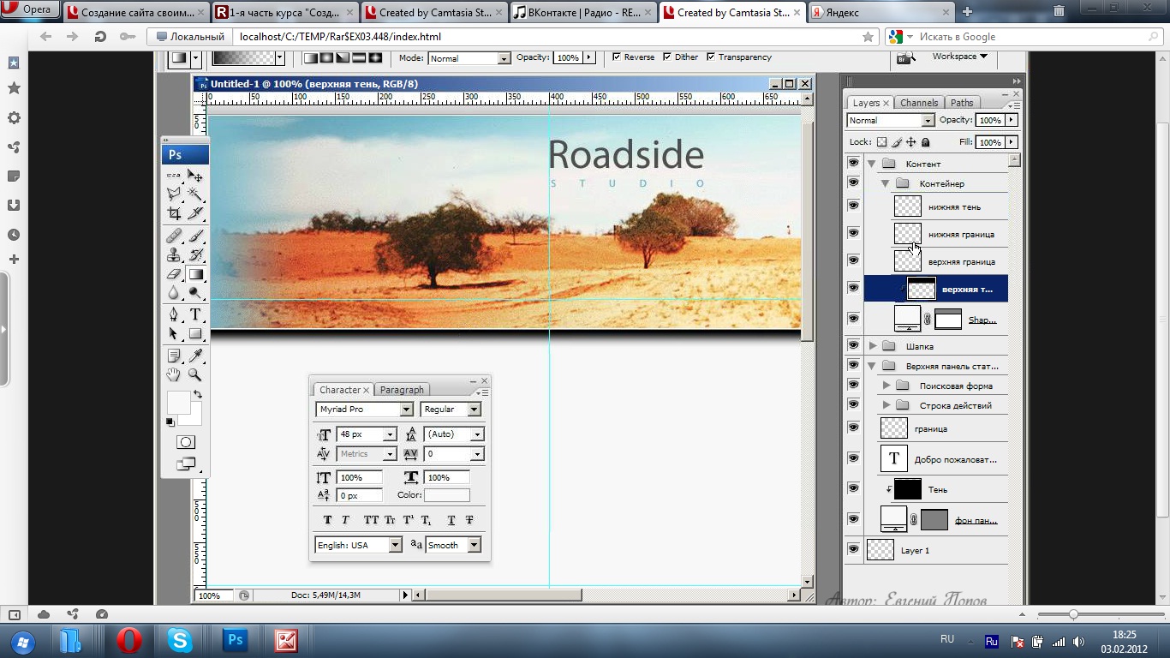Choose the Diamond Gradient style
The image size is (1170, 658).
click(x=374, y=57)
